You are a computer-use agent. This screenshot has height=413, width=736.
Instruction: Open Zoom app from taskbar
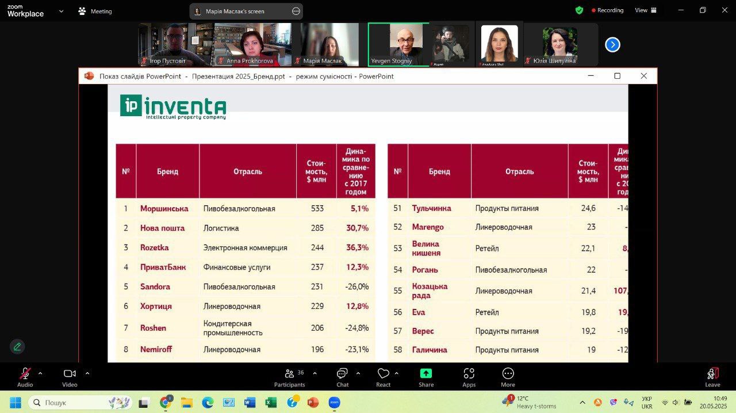334,402
